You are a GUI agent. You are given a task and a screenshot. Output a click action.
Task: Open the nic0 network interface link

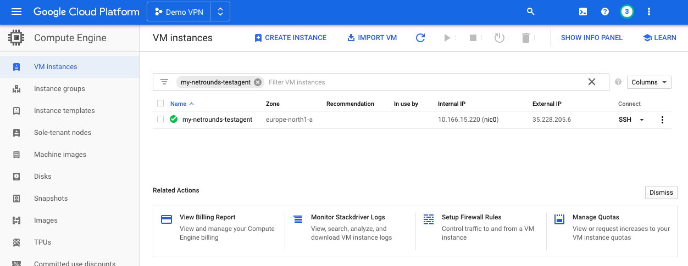[x=490, y=120]
